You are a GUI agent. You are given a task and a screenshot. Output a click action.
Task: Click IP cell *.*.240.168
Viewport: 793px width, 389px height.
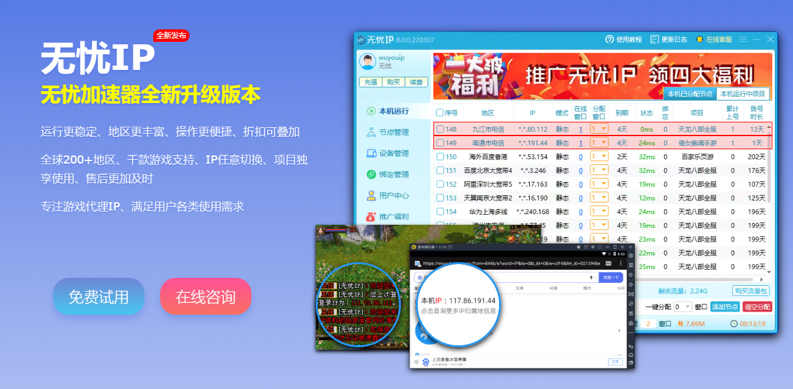point(533,212)
